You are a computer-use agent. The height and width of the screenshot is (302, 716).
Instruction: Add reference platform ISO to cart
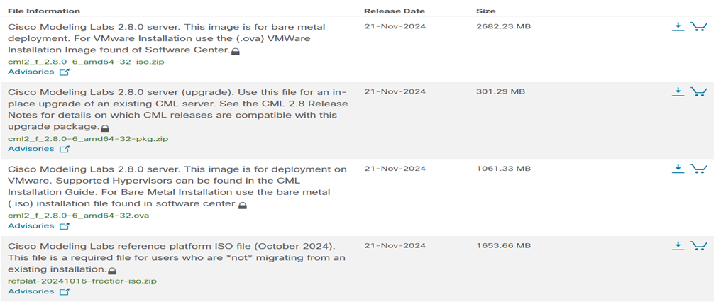[699, 246]
